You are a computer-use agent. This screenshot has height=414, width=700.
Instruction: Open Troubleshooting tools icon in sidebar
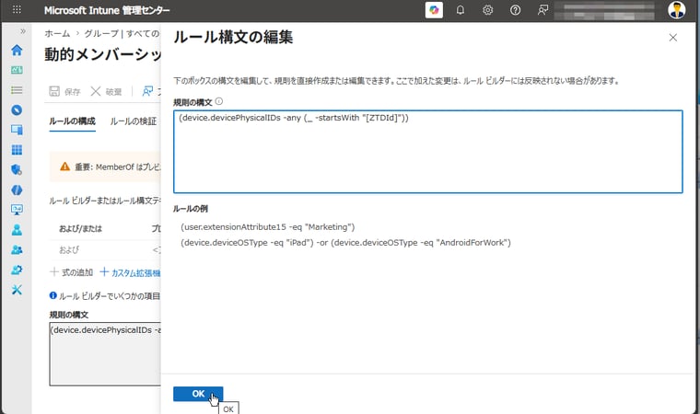pyautogui.click(x=17, y=290)
